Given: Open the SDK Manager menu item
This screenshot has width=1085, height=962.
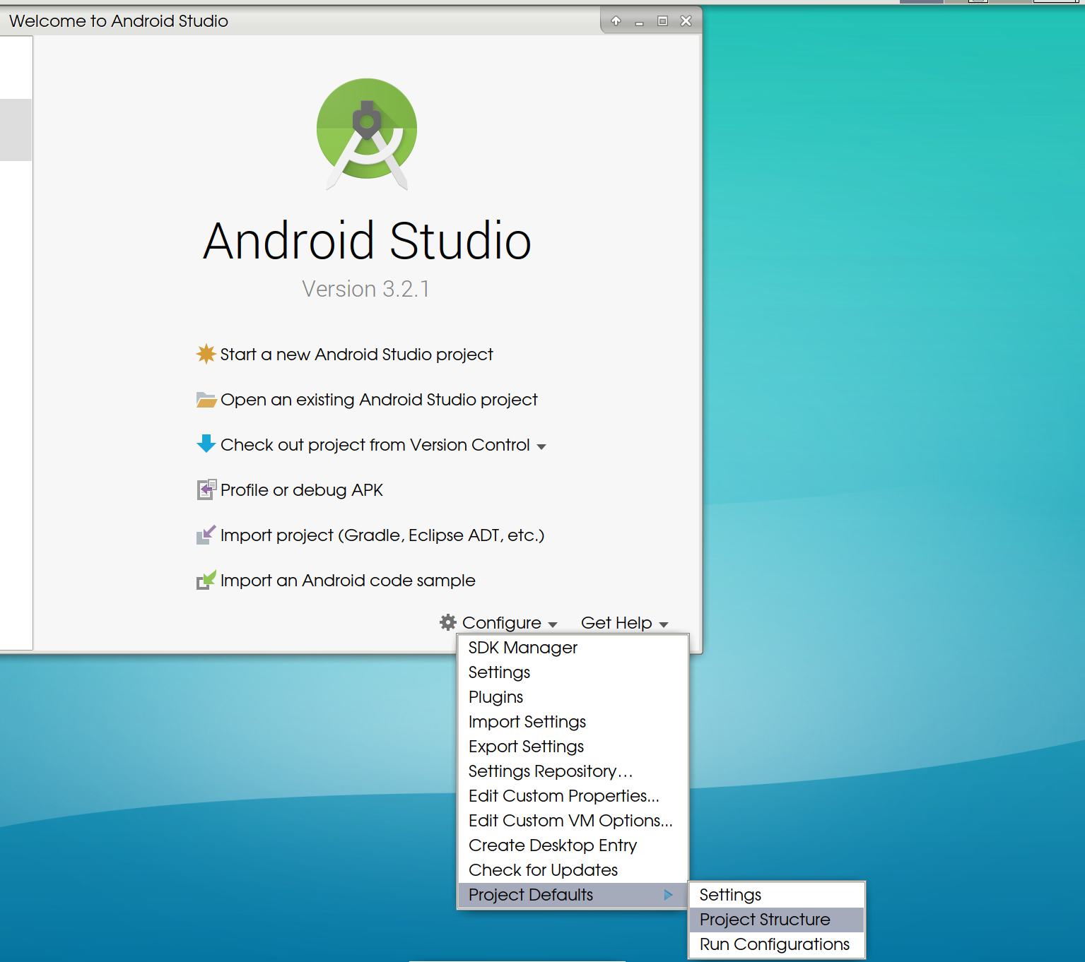Looking at the screenshot, I should pyautogui.click(x=522, y=647).
